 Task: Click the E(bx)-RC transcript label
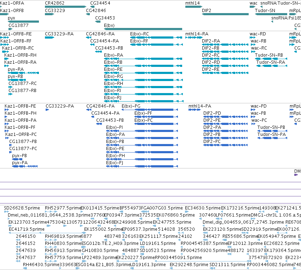coord(140,34)
